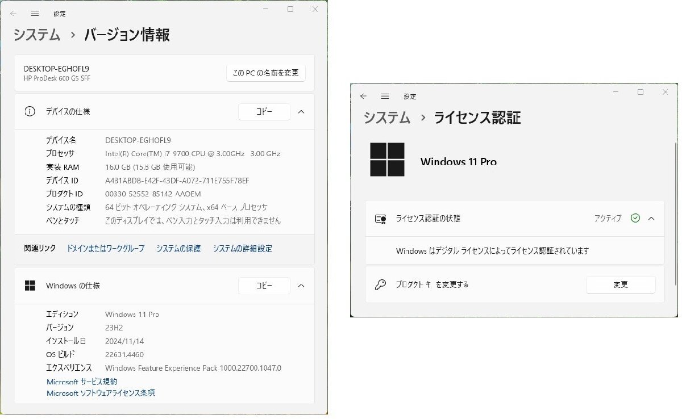Click システム breadcrumb in license window
Screen dimensions: 682x419
[x=387, y=118]
